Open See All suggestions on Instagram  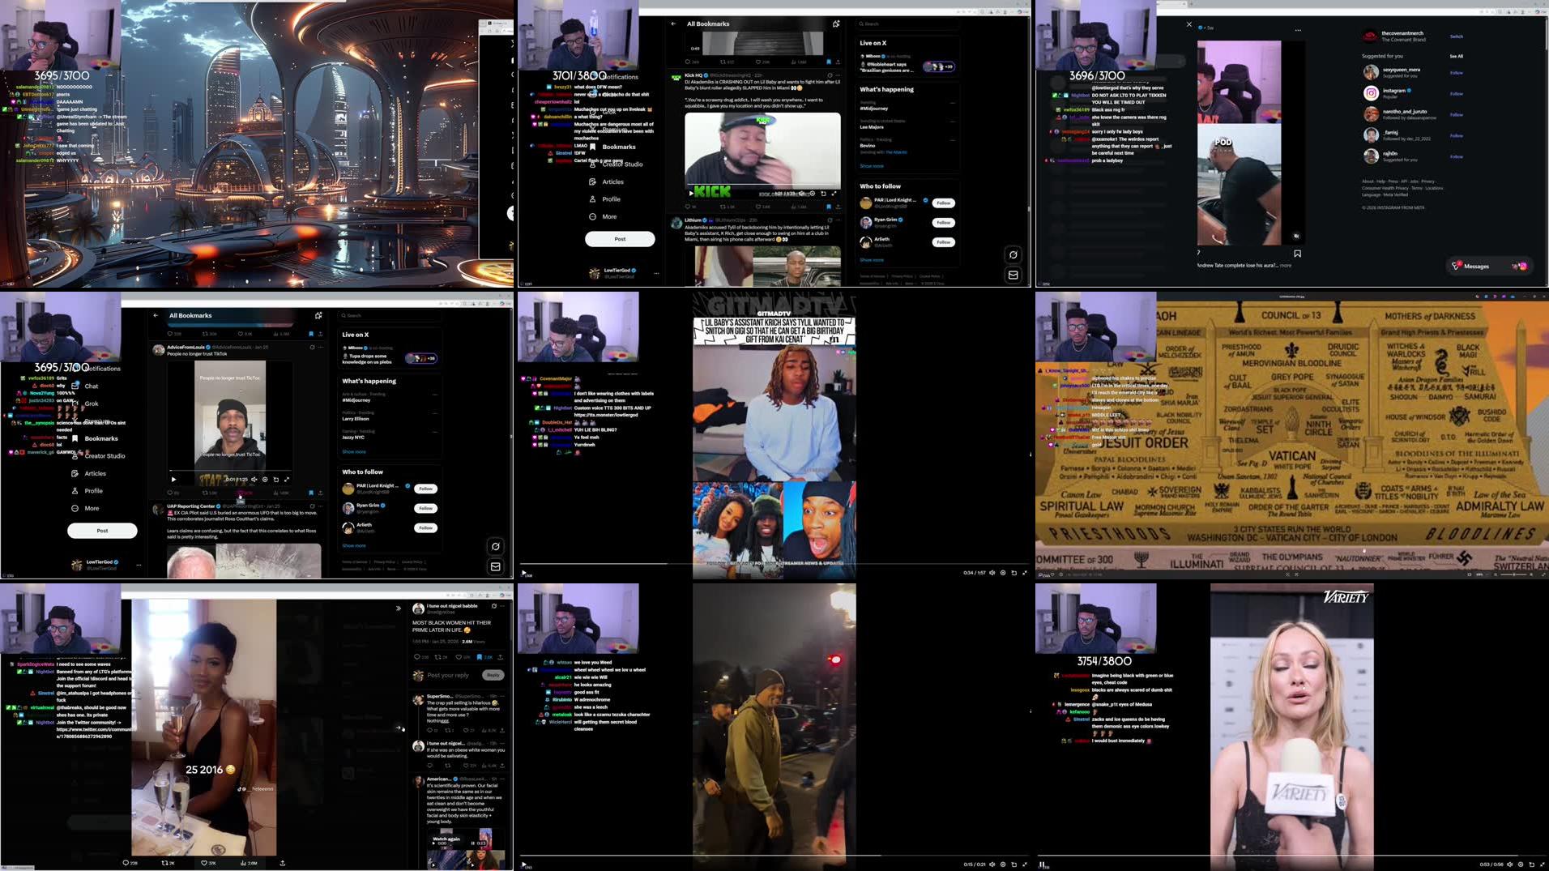[1456, 56]
